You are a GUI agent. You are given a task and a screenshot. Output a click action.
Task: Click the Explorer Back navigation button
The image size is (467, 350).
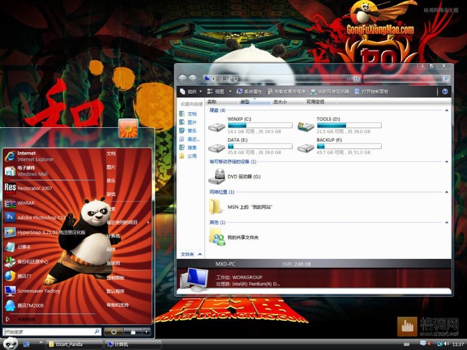pyautogui.click(x=182, y=79)
